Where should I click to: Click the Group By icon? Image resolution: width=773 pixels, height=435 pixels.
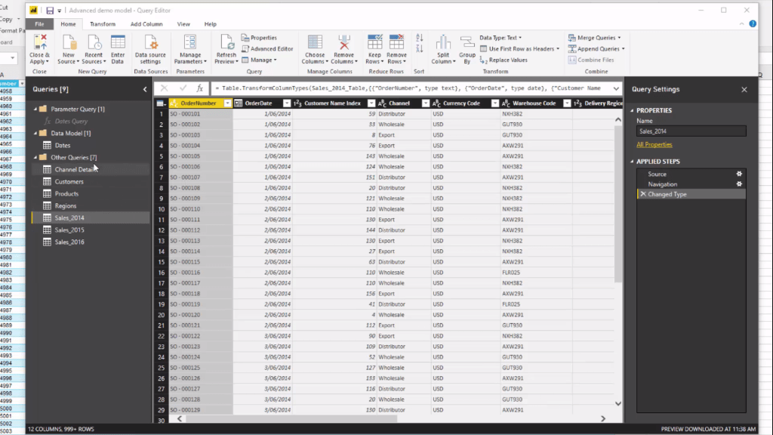(467, 43)
